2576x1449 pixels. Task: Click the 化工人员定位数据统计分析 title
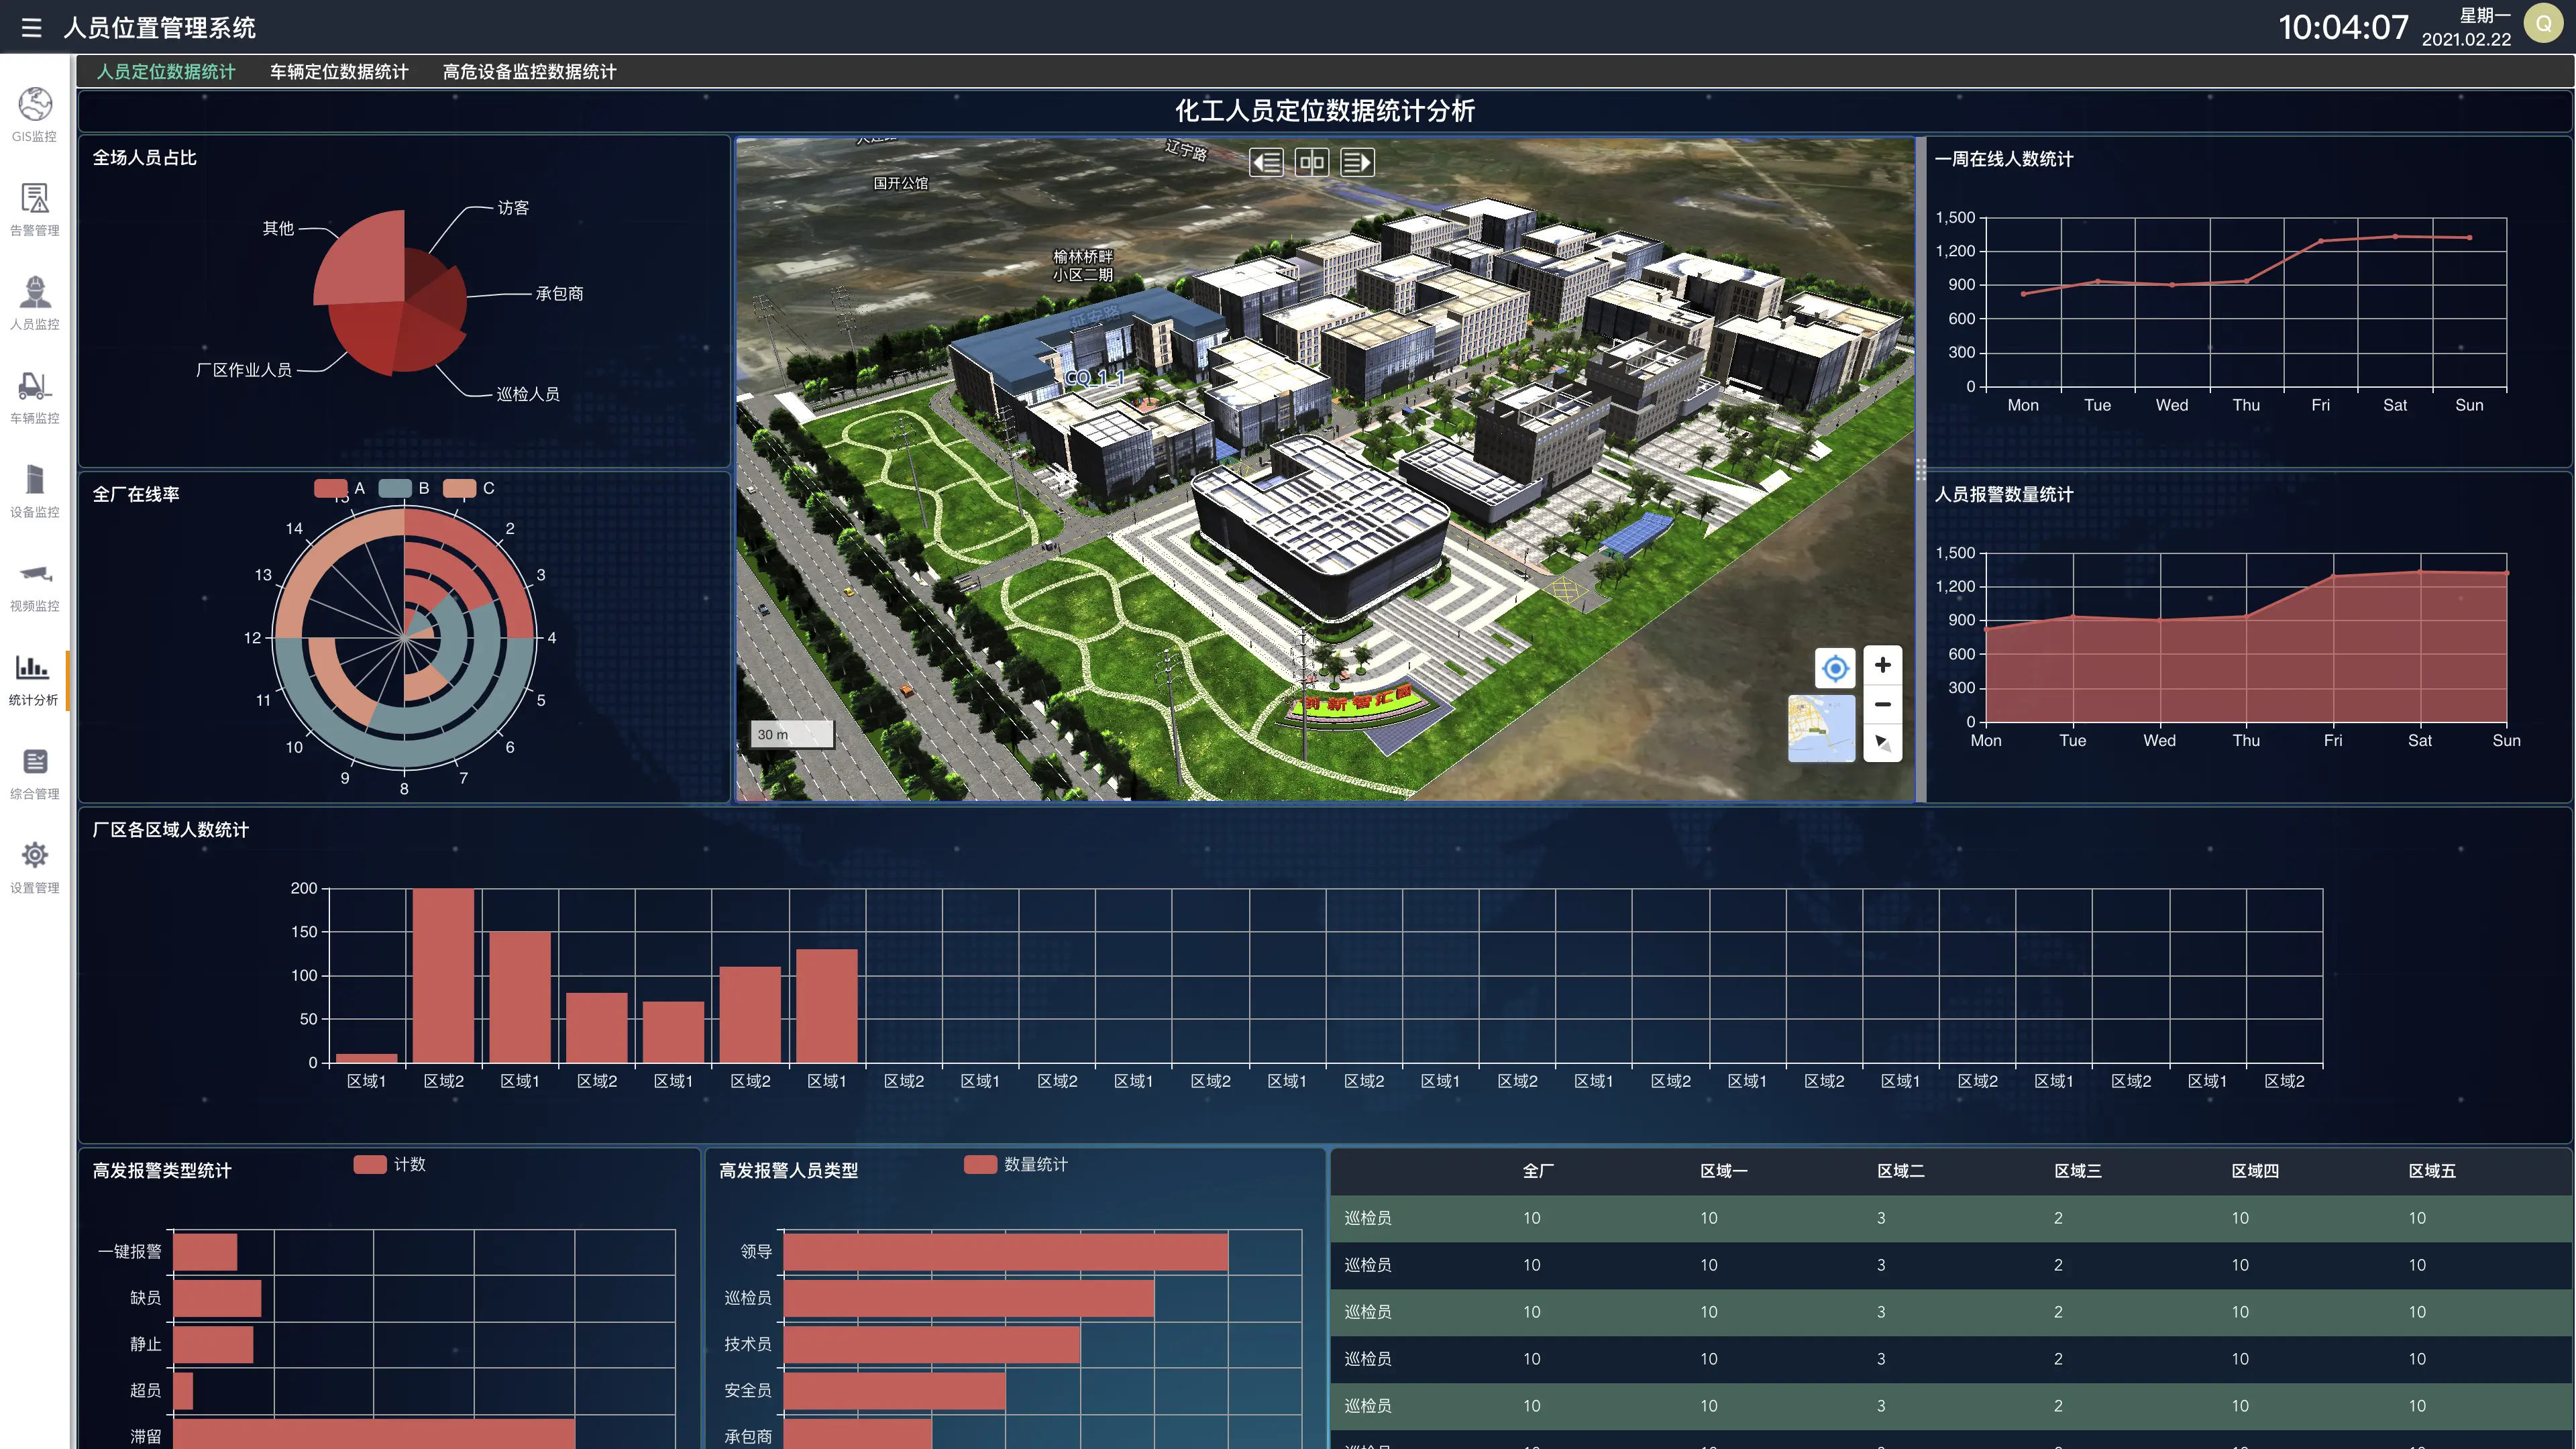click(1324, 111)
